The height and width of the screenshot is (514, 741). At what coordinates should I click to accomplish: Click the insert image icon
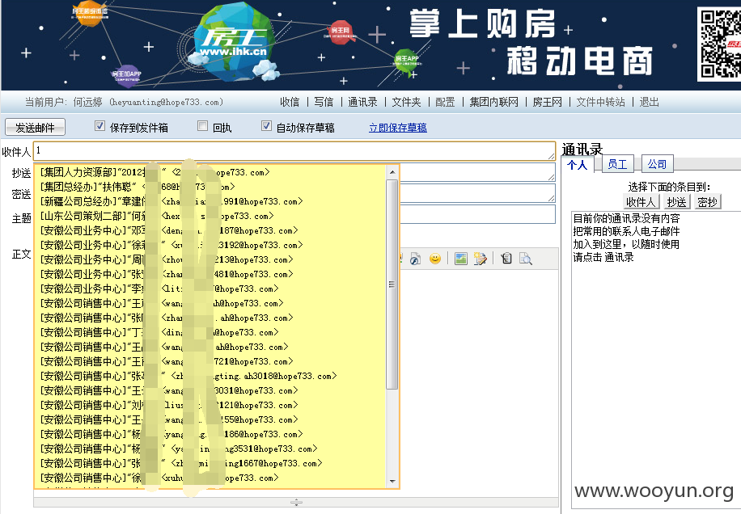[x=461, y=258]
